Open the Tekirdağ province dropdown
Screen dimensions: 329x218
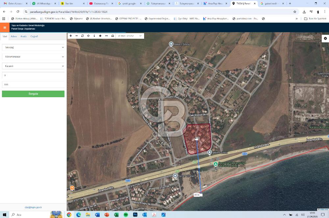coord(33,47)
